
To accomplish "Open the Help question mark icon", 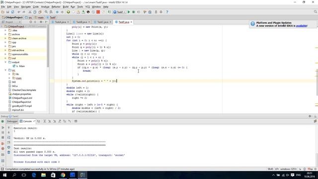I will tap(167, 12).
